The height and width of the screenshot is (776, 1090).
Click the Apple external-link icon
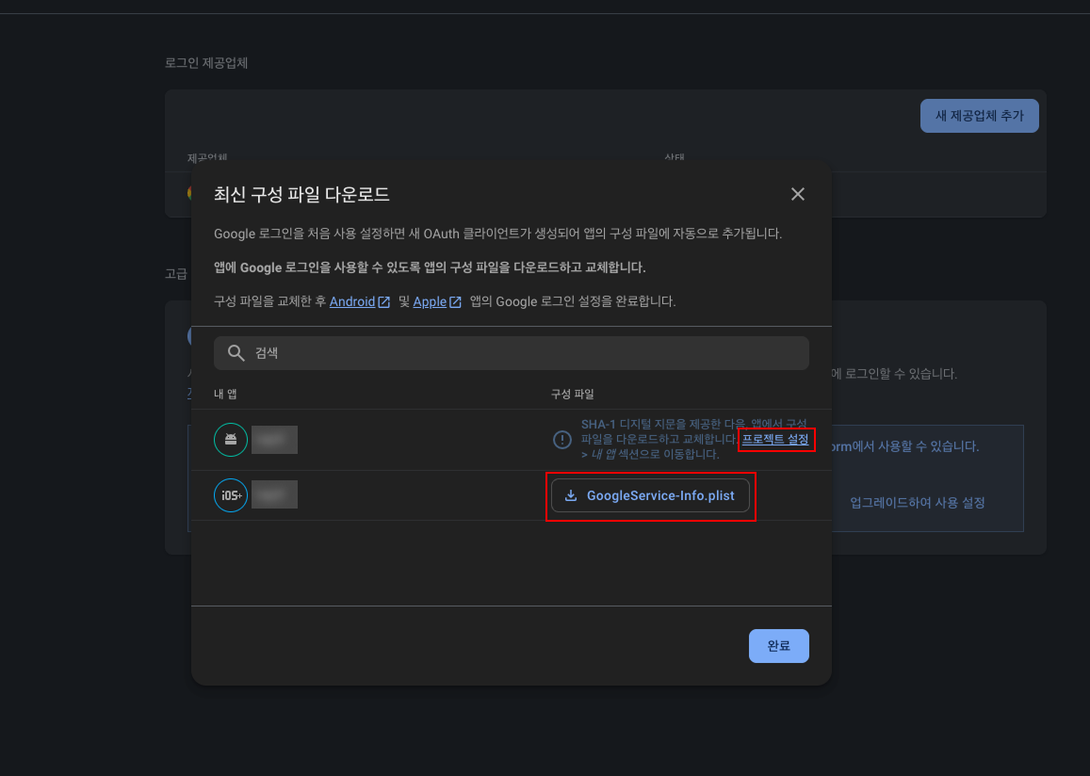(455, 302)
